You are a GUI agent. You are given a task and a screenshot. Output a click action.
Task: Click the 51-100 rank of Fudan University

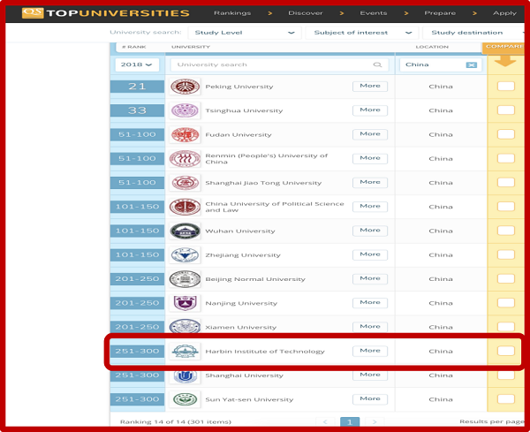pyautogui.click(x=137, y=134)
